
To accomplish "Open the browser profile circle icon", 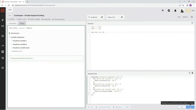I will [190, 5].
